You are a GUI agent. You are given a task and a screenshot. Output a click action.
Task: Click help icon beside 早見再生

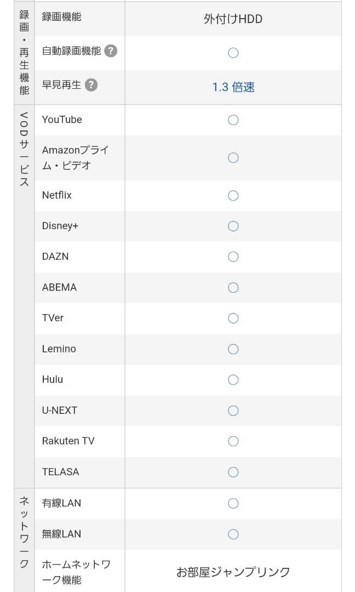(91, 85)
